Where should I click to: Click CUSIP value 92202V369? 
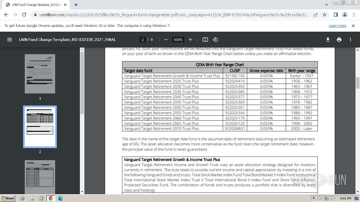tap(235, 102)
